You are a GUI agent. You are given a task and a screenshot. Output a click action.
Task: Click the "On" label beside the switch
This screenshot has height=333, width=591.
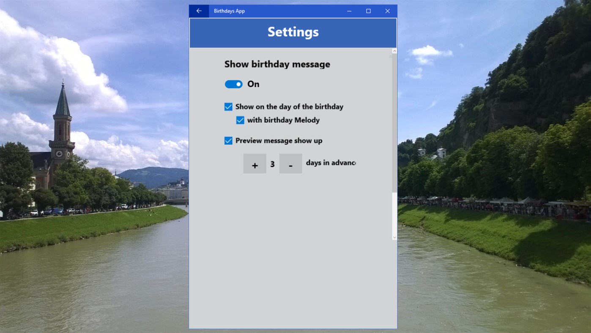(x=254, y=84)
